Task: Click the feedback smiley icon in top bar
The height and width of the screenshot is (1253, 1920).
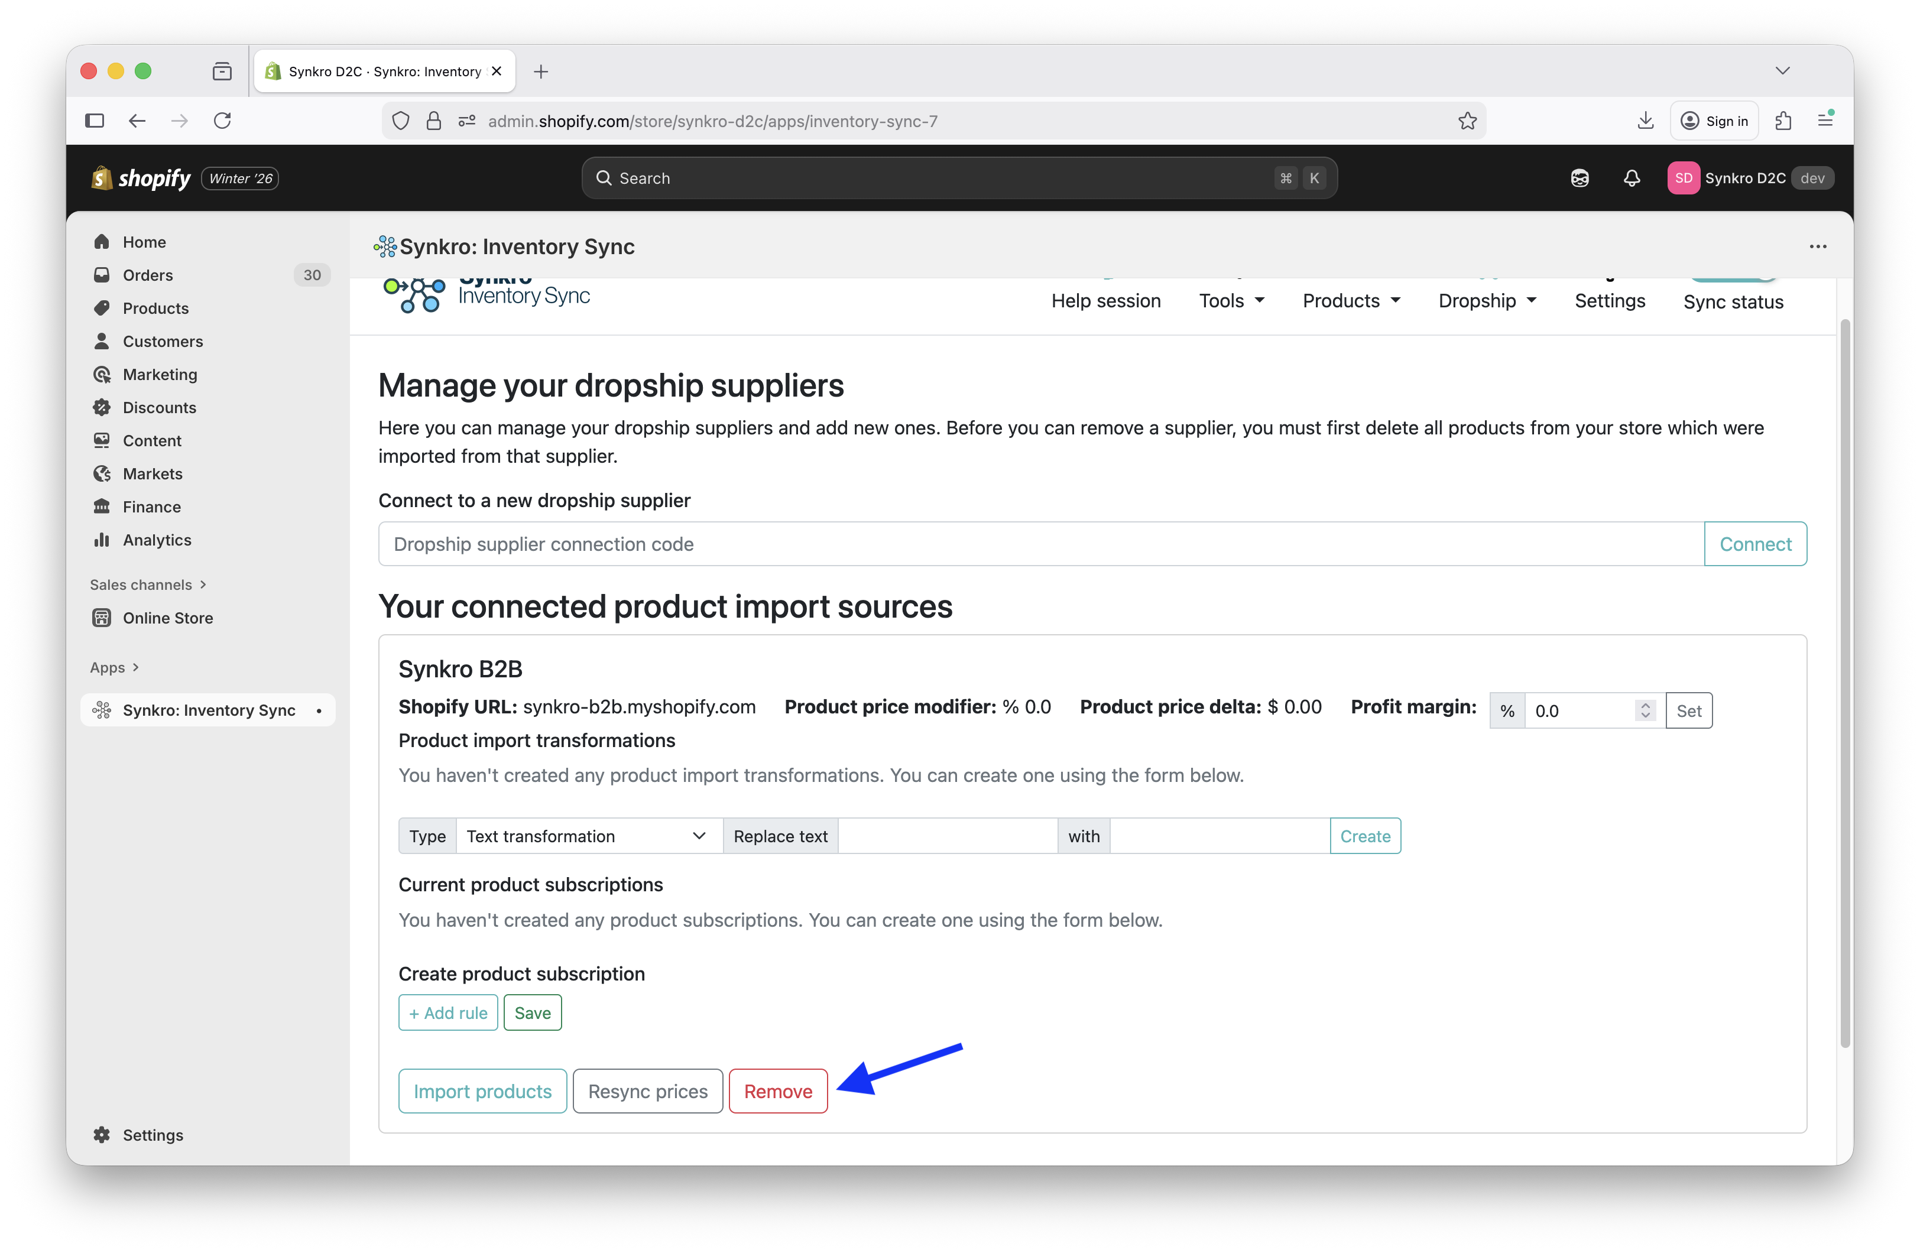Action: click(1580, 177)
